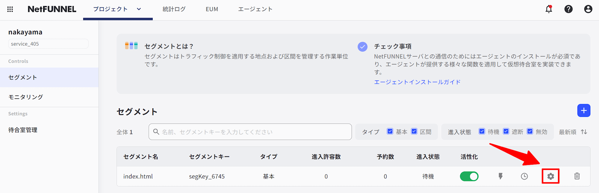The width and height of the screenshot is (599, 193).
Task: Open the エージェントインストールガイド link
Action: point(417,82)
